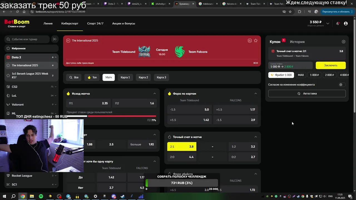Open the Спорт 24/7 navigation tab

[95, 24]
